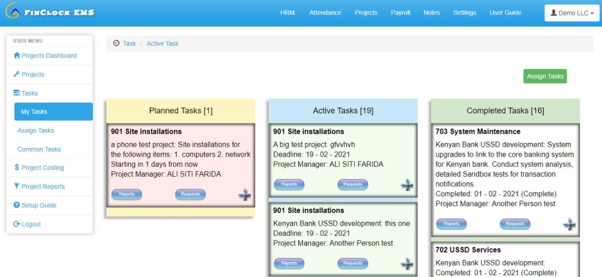The image size is (602, 277).
Task: Click plus icon on 'A big test project' card
Action: click(x=407, y=185)
